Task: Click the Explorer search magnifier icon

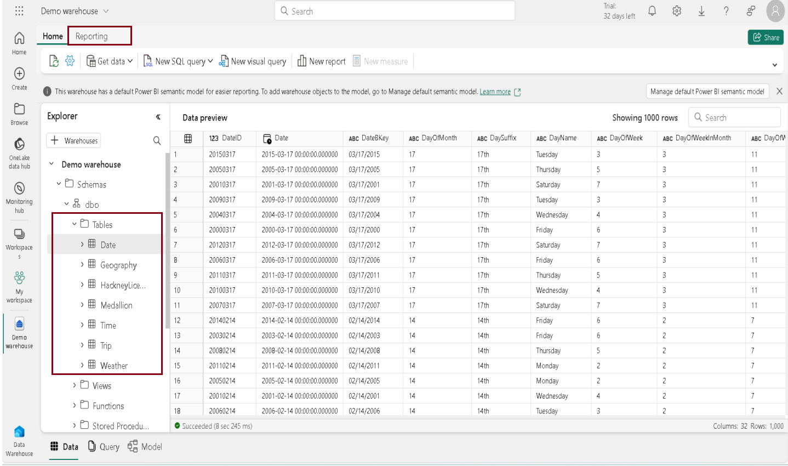Action: pos(157,141)
